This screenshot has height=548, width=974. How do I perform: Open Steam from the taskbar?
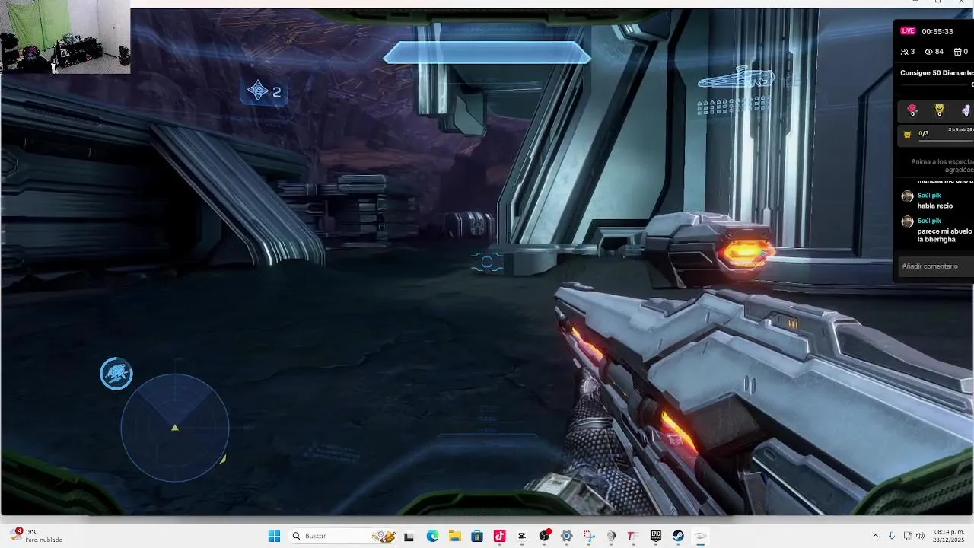677,536
